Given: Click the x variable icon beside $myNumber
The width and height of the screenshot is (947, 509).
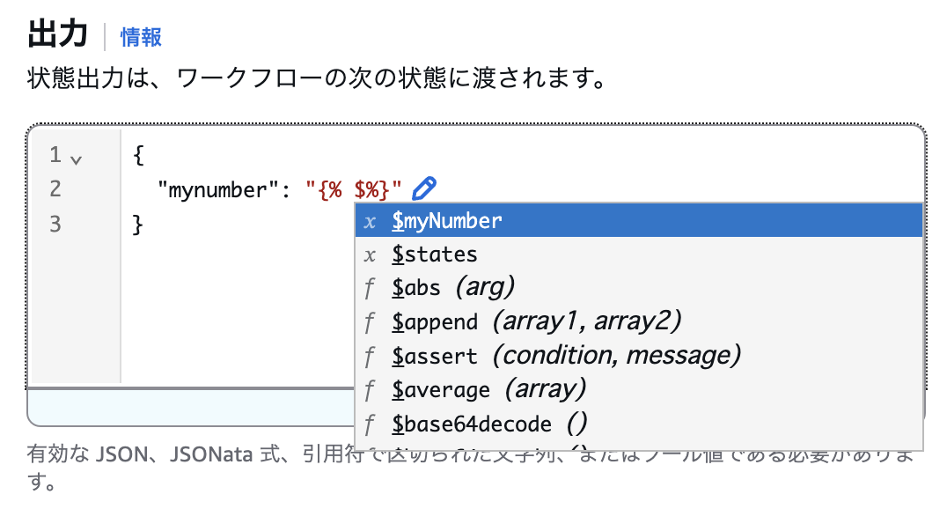Looking at the screenshot, I should [371, 220].
